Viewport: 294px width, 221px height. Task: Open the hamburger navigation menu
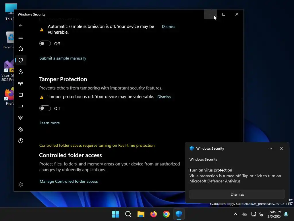21,37
